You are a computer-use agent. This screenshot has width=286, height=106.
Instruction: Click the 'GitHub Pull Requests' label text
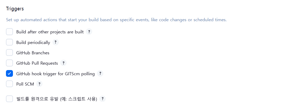click(37, 63)
